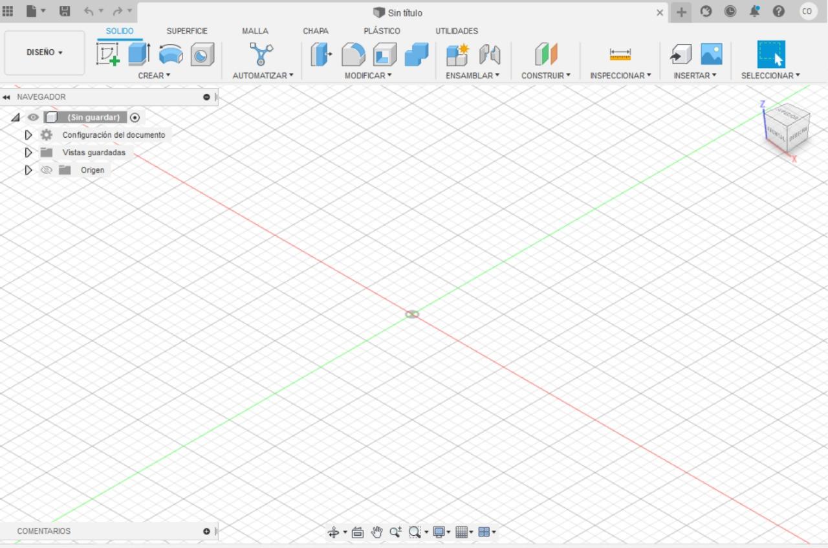Undo the last action

point(89,11)
